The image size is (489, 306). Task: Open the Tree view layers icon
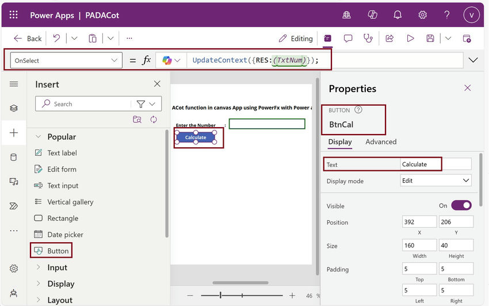(x=14, y=108)
